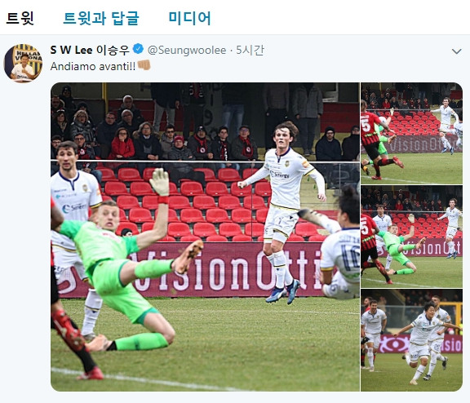Click the Andiamo avanti!! tweet text
This screenshot has height=403, width=470.
(93, 66)
